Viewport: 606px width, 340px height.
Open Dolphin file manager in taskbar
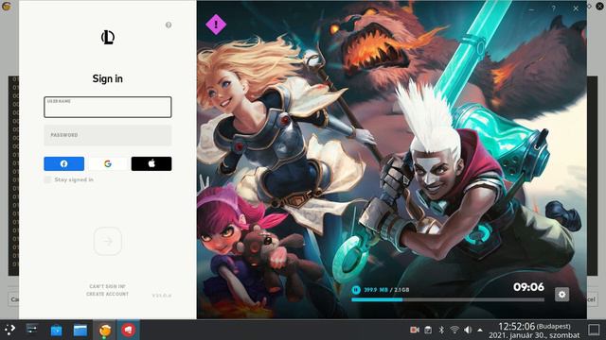80,331
